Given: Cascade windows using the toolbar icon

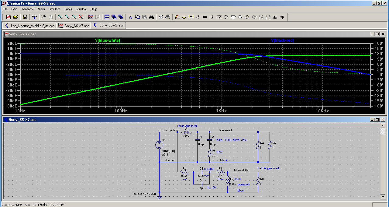Looking at the screenshot, I should [x=114, y=17].
